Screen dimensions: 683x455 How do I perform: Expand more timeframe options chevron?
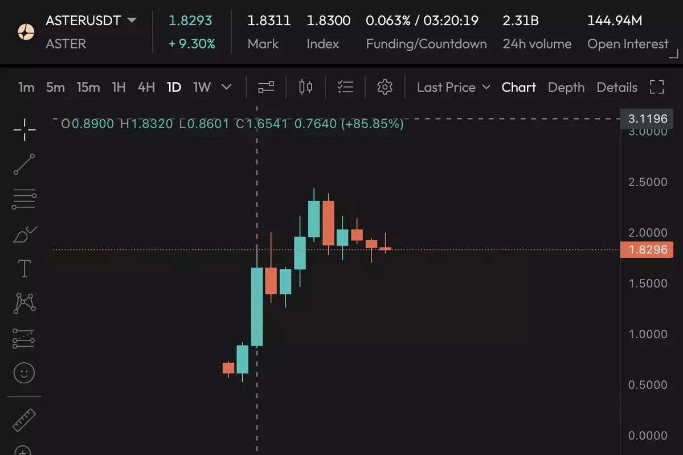tap(226, 87)
